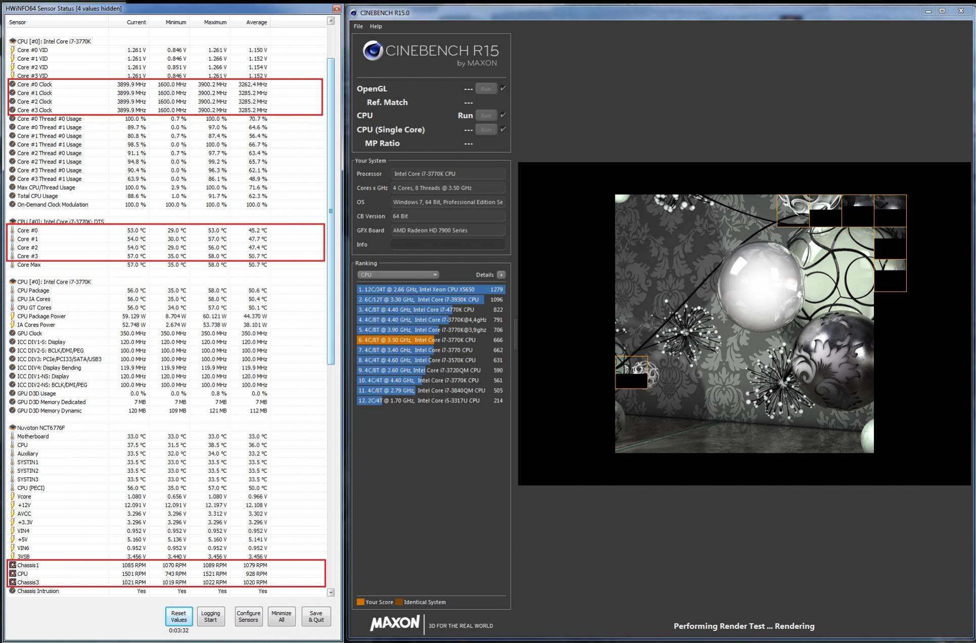
Task: Click the CPU Package Power lightning icon
Action: click(x=13, y=316)
